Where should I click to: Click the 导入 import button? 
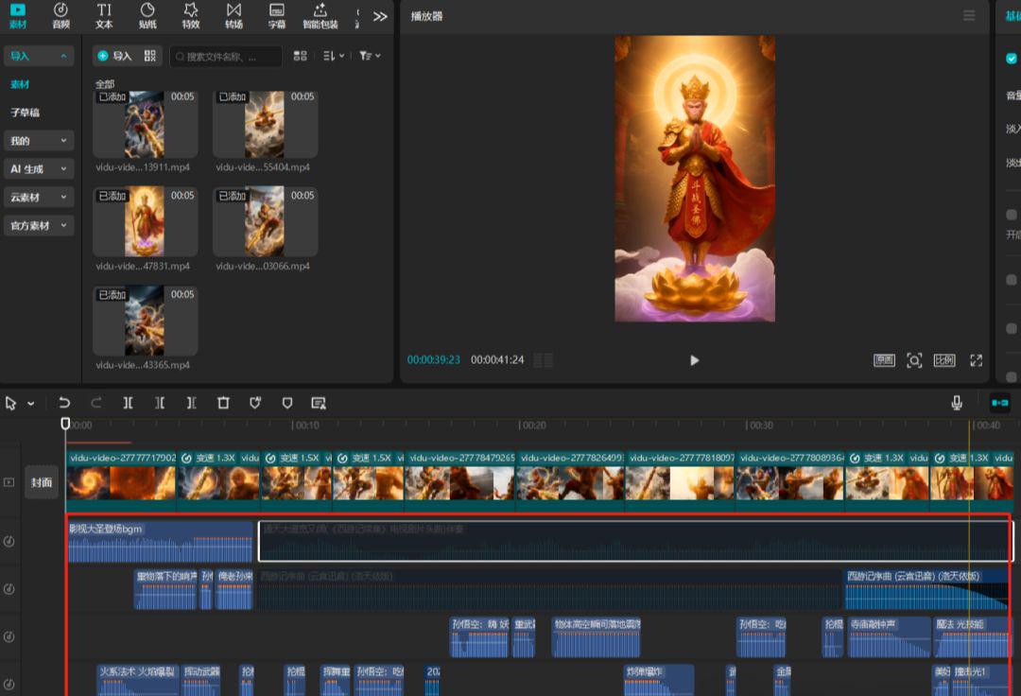click(x=115, y=56)
